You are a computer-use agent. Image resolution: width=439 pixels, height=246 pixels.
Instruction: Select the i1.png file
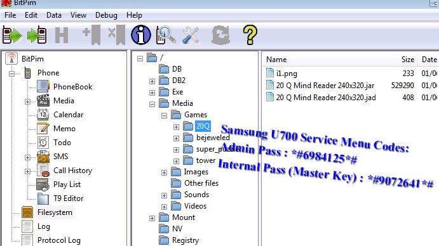pos(287,74)
